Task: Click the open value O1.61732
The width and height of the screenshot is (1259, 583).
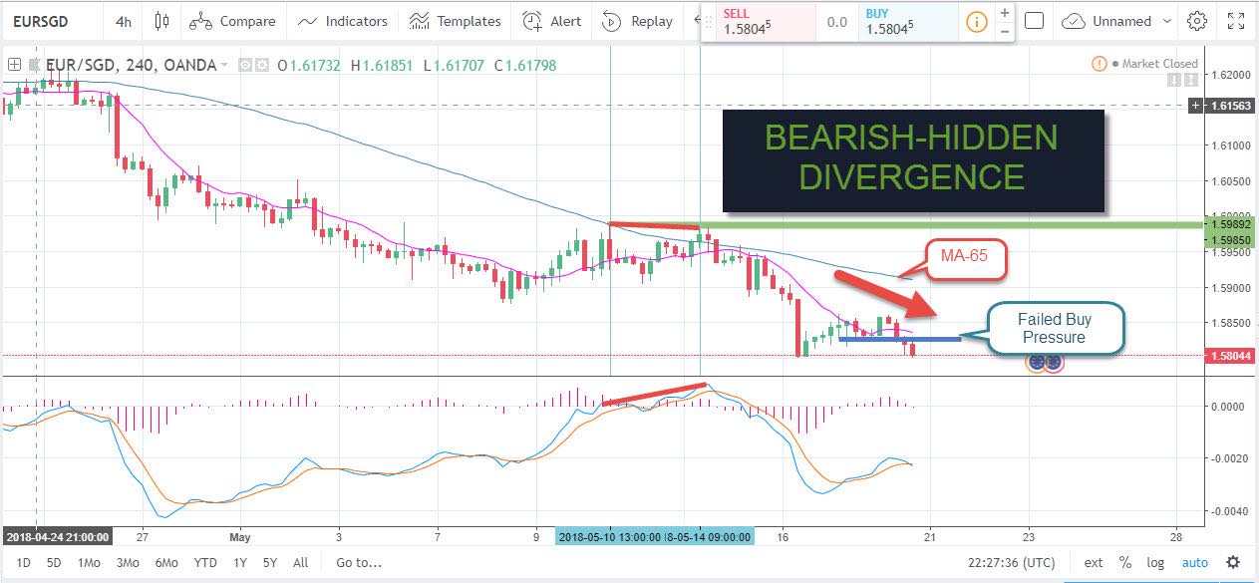Action: (309, 65)
